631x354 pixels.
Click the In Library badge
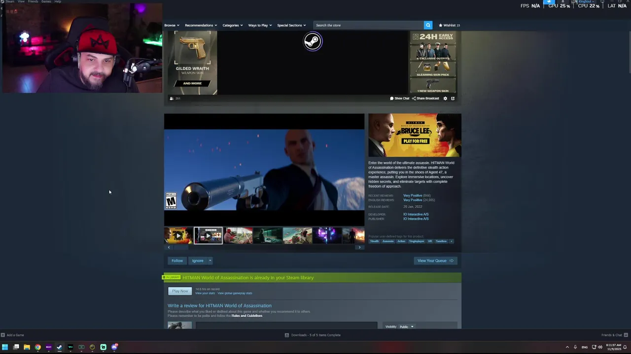click(x=172, y=277)
